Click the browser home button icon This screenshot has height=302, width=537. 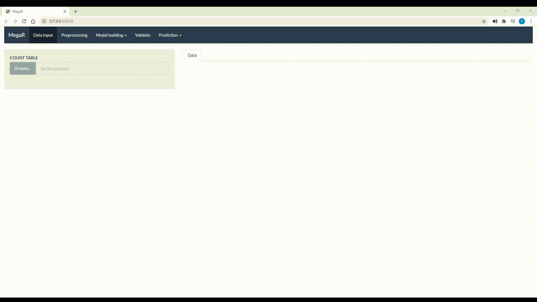[x=33, y=21]
